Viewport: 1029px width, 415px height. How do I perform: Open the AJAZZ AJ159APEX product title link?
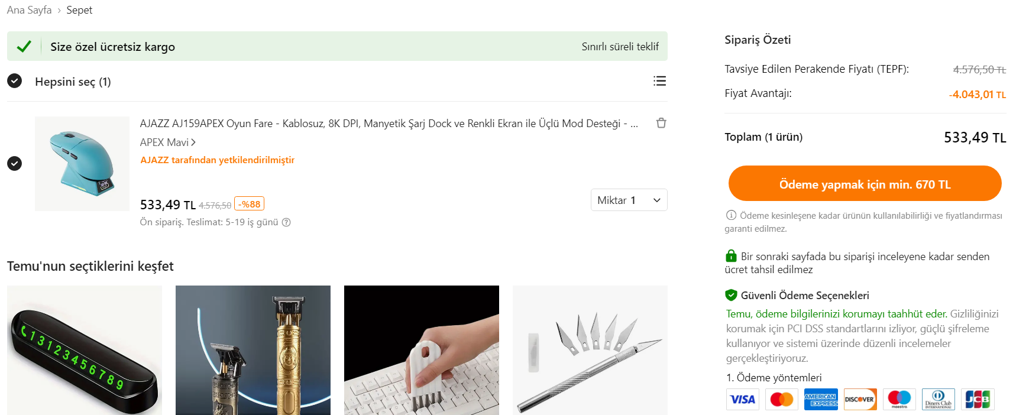click(x=389, y=124)
